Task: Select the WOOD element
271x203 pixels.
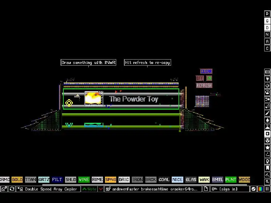Action: tap(244, 180)
